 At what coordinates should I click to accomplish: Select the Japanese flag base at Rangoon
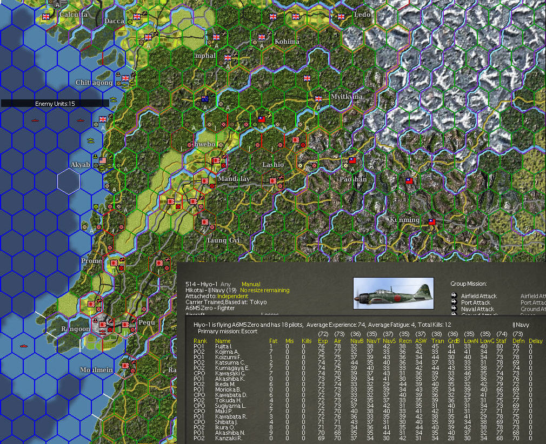(x=102, y=325)
